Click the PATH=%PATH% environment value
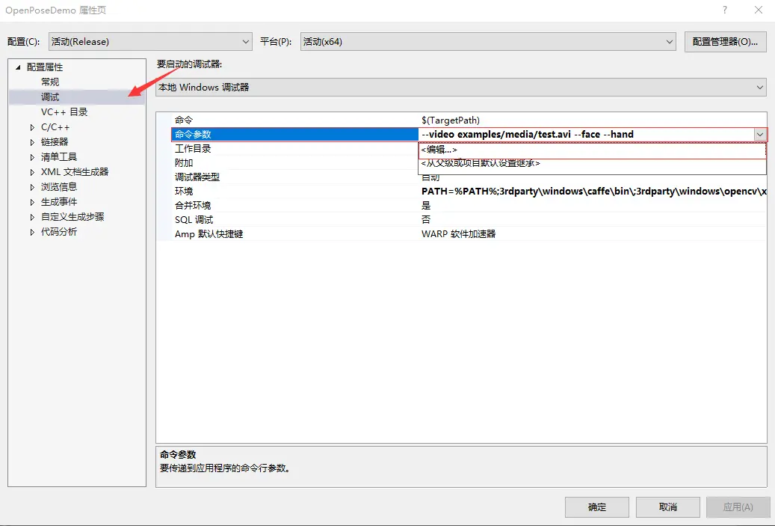 click(x=593, y=192)
